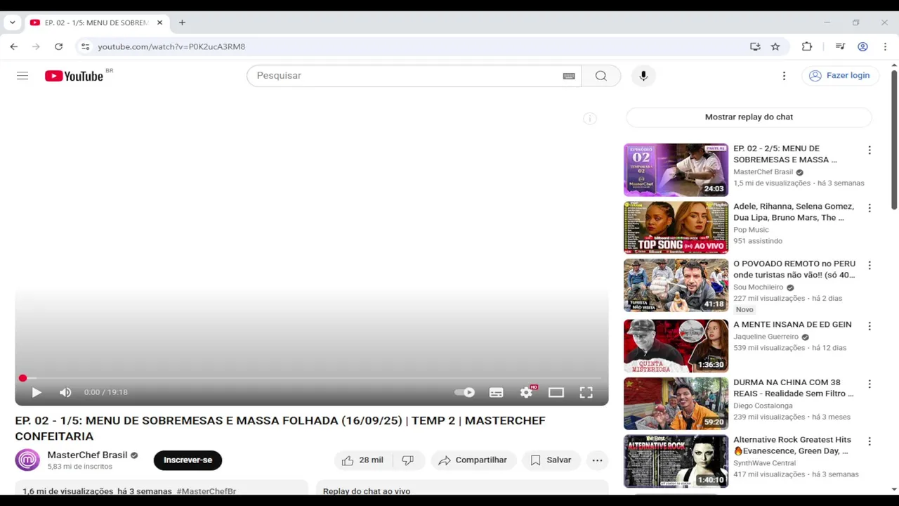Image resolution: width=899 pixels, height=506 pixels.
Task: Click Jaqueline Guerreiro channel name
Action: point(766,337)
